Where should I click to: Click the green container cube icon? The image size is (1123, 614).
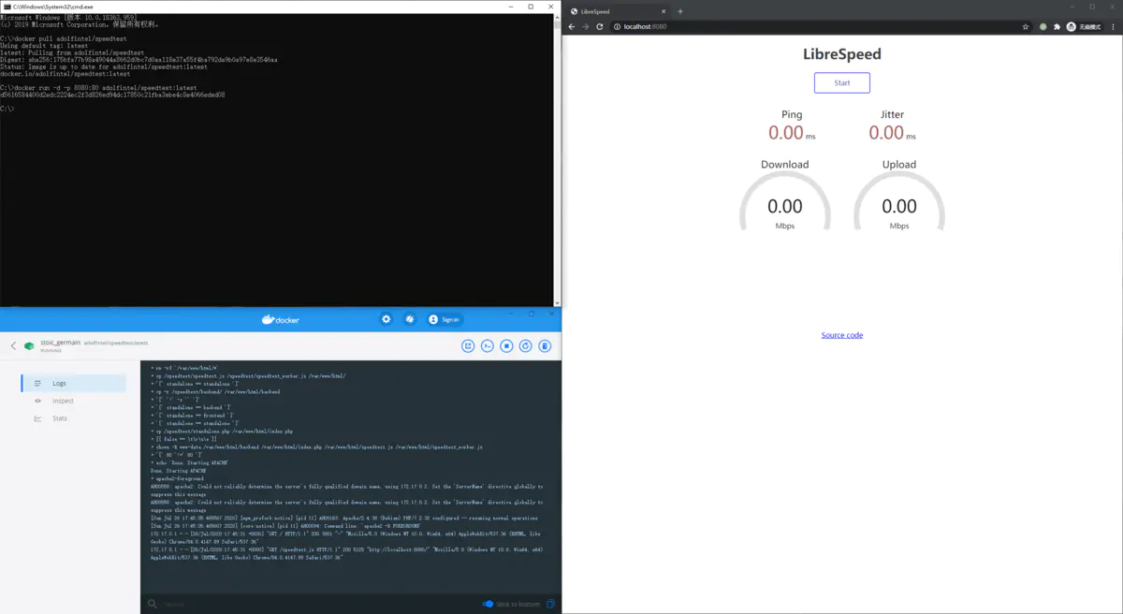29,345
